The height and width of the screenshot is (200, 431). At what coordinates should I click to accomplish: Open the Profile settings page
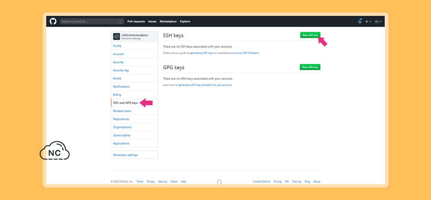(x=134, y=46)
